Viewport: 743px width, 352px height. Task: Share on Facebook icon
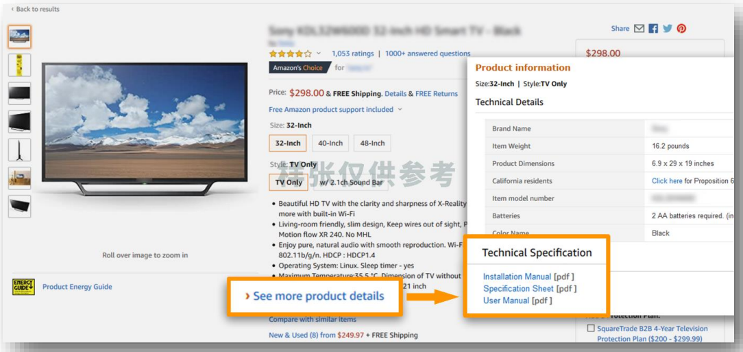coord(653,29)
